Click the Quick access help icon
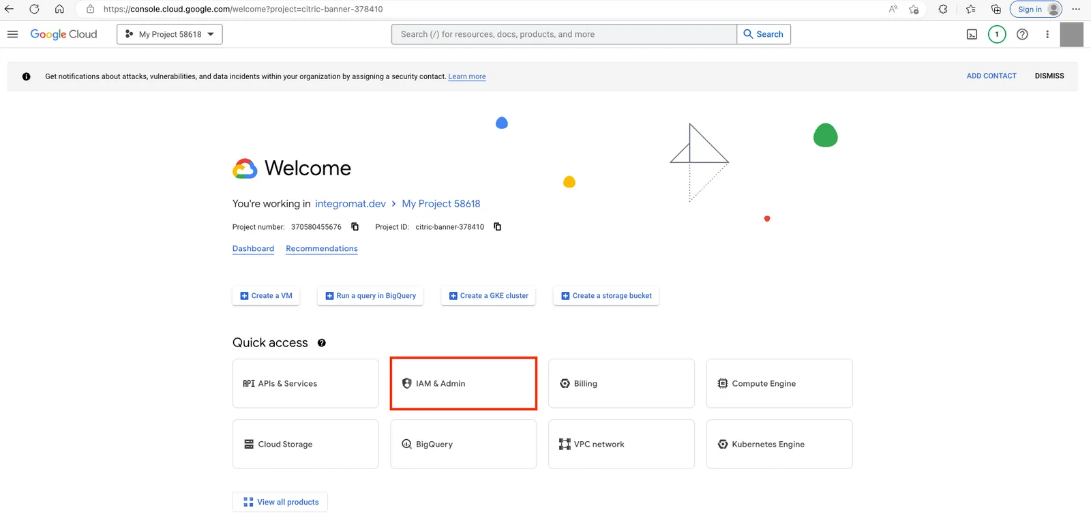The height and width of the screenshot is (523, 1091). (x=322, y=343)
